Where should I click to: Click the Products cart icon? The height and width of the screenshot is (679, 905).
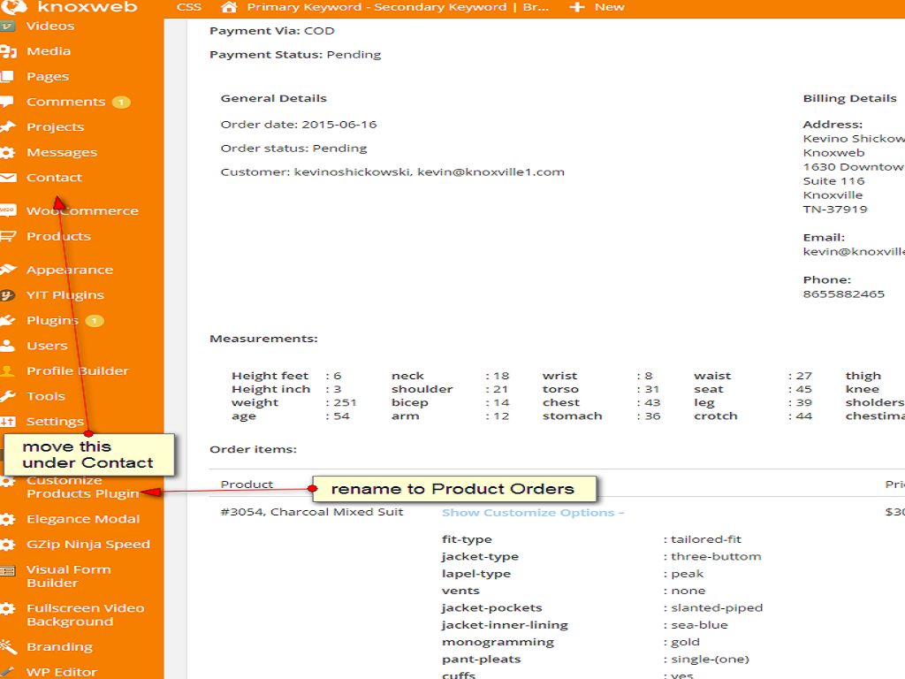tap(7, 236)
